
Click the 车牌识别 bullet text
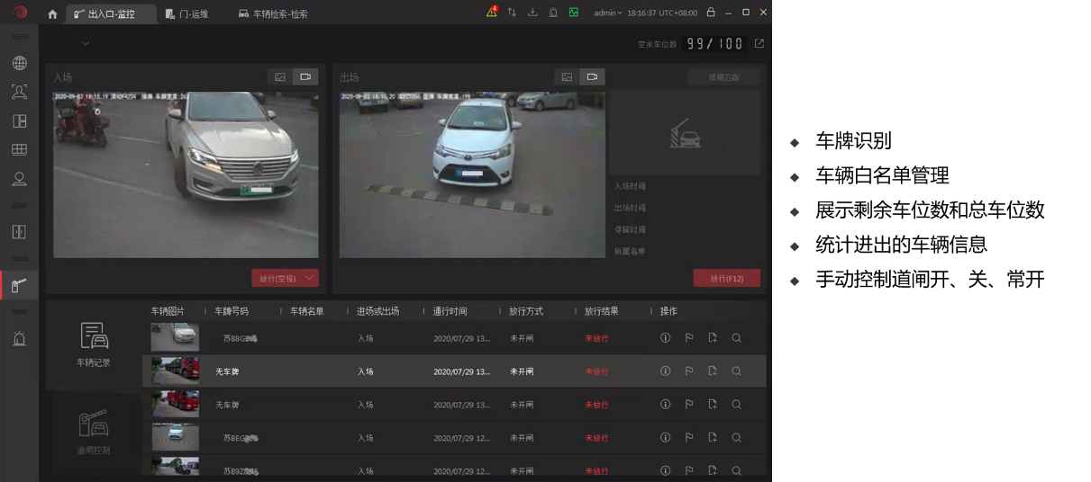(853, 140)
